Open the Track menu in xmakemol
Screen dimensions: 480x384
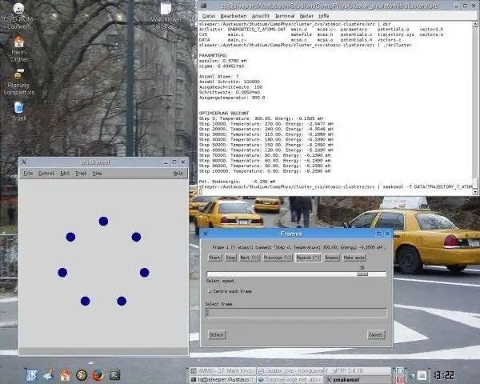[81, 174]
